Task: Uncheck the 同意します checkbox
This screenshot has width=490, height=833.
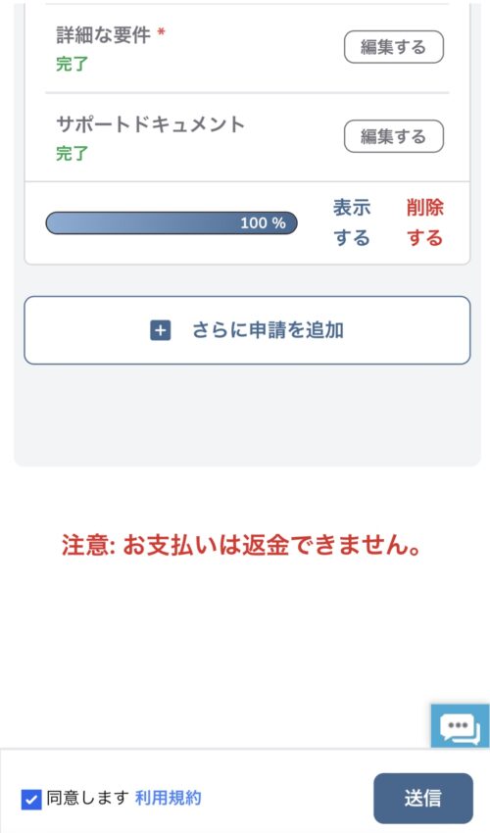Action: [31, 799]
